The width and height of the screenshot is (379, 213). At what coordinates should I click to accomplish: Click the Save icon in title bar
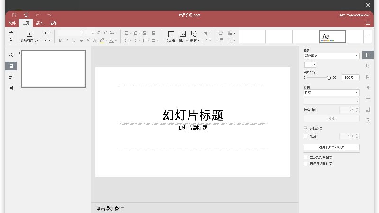click(x=14, y=15)
